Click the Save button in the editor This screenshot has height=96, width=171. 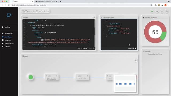click(91, 49)
